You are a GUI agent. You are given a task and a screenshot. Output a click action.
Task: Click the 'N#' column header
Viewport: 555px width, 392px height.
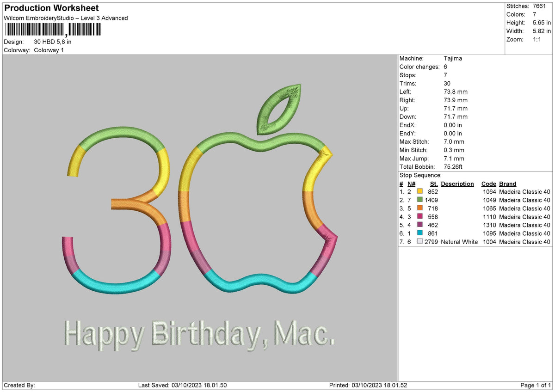[x=411, y=184]
